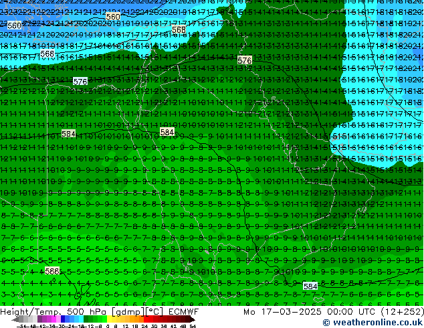
Task: Click the dark purple legend swatch
Action: coord(39,320)
